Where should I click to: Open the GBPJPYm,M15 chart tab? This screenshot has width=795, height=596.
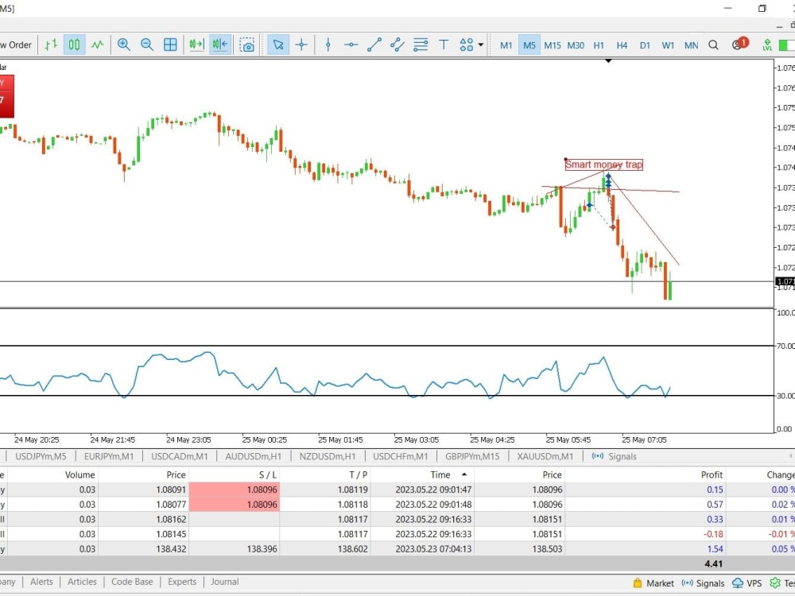[x=472, y=456]
